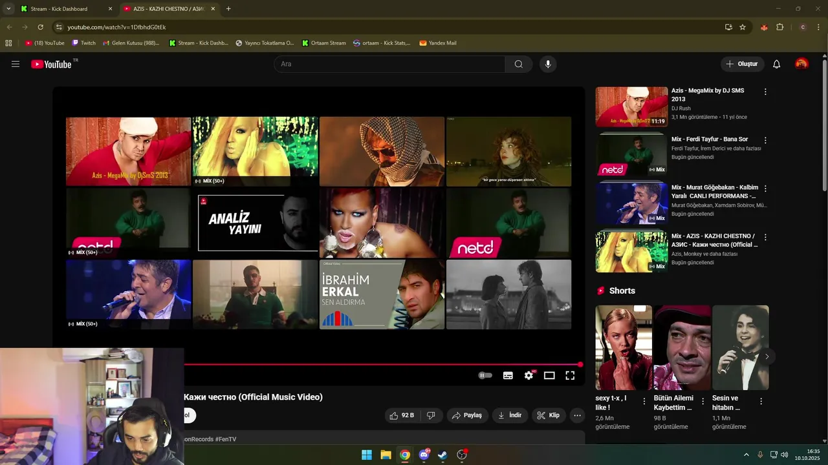The width and height of the screenshot is (828, 465).
Task: Click the İndir download button
Action: (510, 415)
